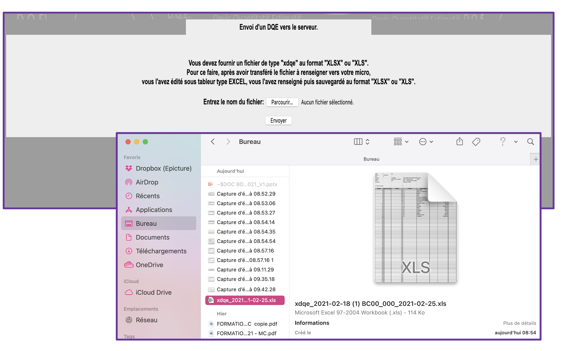Click Plus de détails link
The image size is (565, 351).
coord(519,323)
